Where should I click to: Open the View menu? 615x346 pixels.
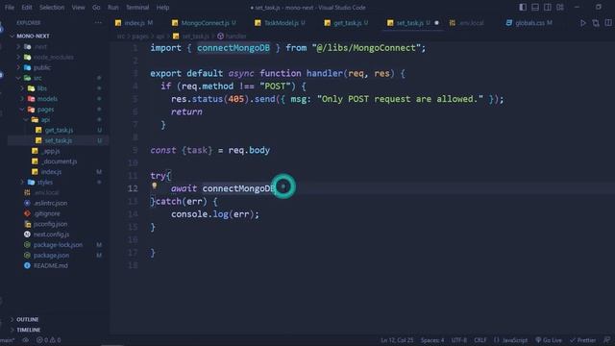click(x=78, y=7)
